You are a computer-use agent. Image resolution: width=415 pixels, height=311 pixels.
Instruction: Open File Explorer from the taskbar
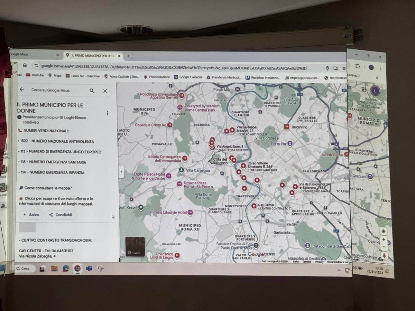click(54, 268)
